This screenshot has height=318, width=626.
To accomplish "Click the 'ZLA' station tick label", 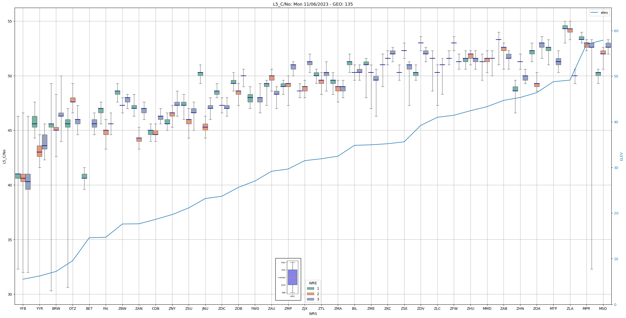I will [x=570, y=308].
